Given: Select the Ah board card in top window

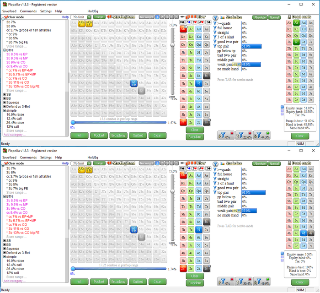Looking at the screenshot, I should [x=183, y=29].
